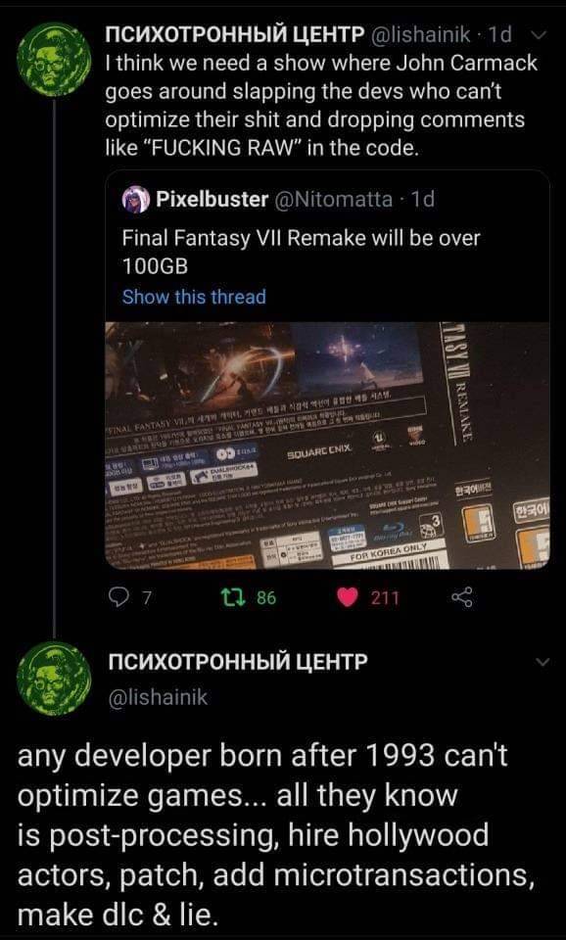Viewport: 566px width, 940px height.
Task: Click the 1d timestamp on the top tweet
Action: [x=500, y=36]
